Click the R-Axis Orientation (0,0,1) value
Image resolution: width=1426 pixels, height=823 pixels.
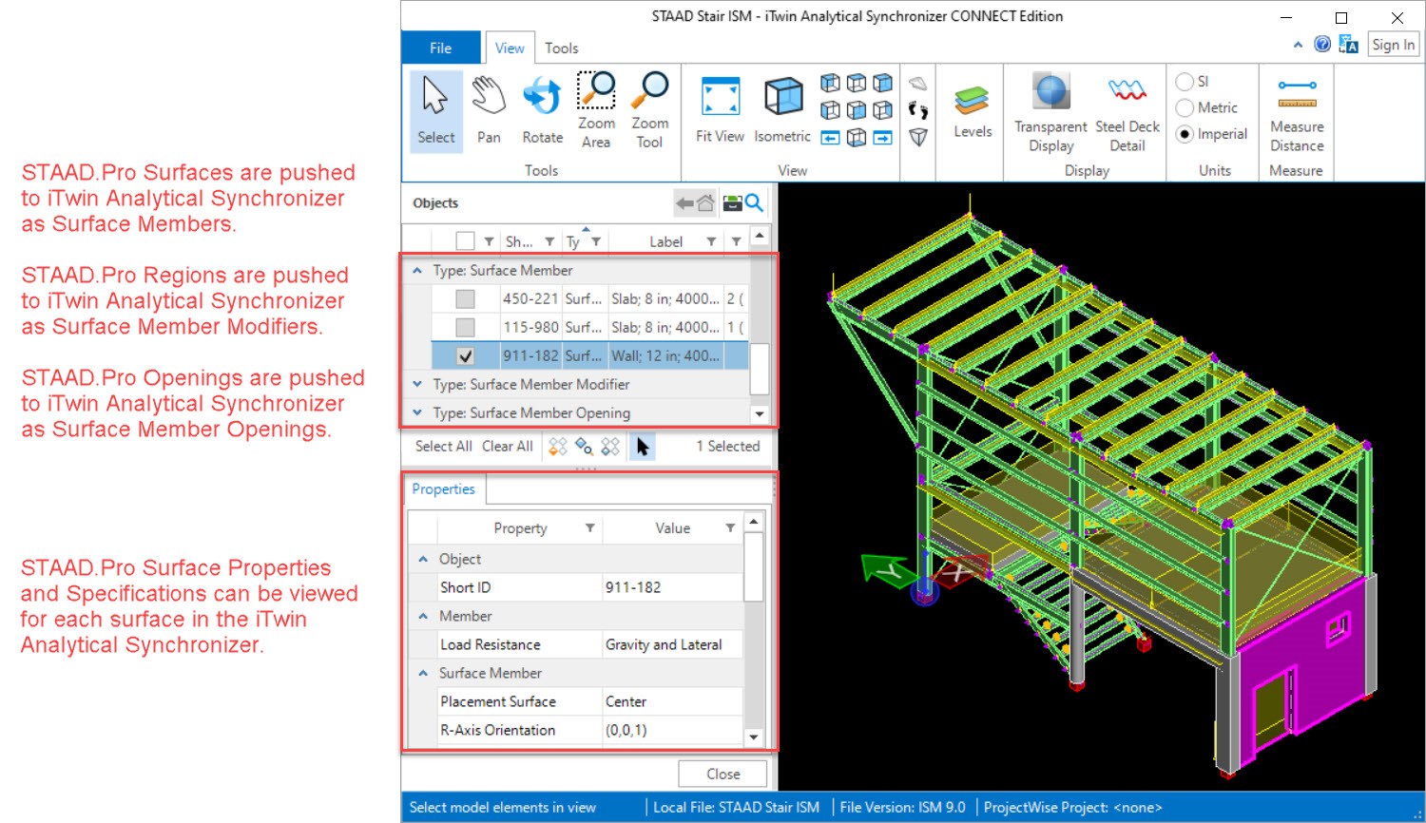tap(672, 730)
